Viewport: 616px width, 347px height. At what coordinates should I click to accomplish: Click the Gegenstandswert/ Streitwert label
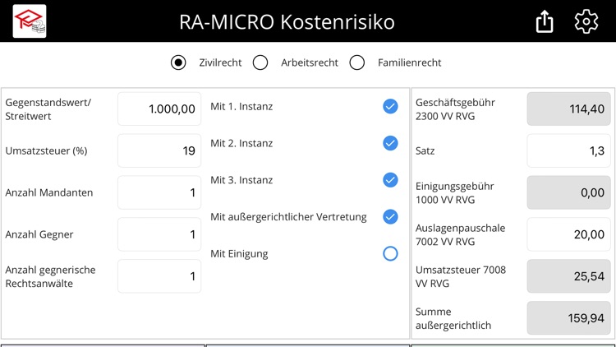48,109
